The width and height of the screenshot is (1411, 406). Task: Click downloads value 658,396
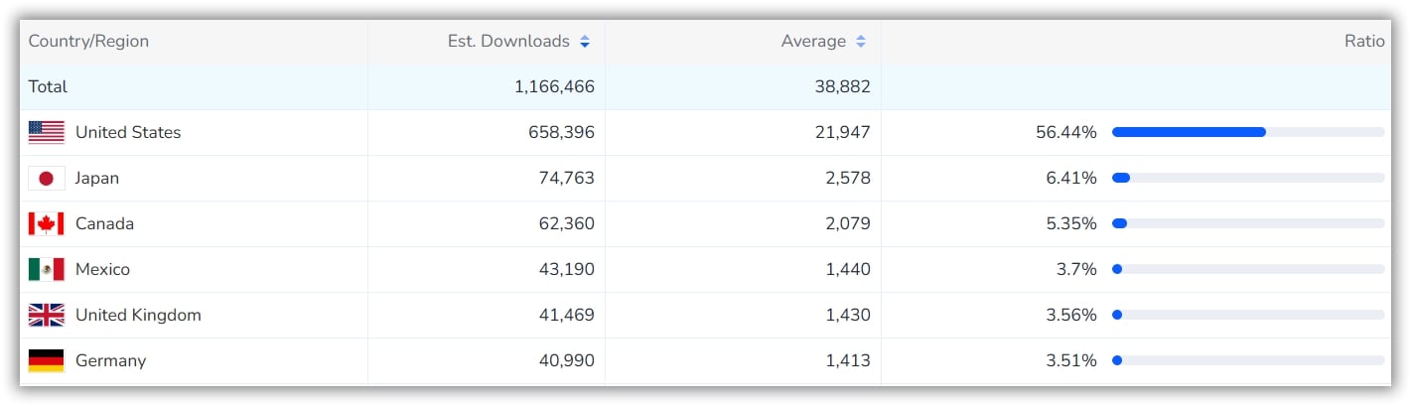point(561,132)
